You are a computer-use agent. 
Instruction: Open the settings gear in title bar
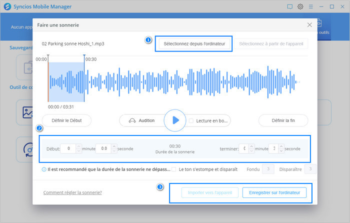[300, 6]
